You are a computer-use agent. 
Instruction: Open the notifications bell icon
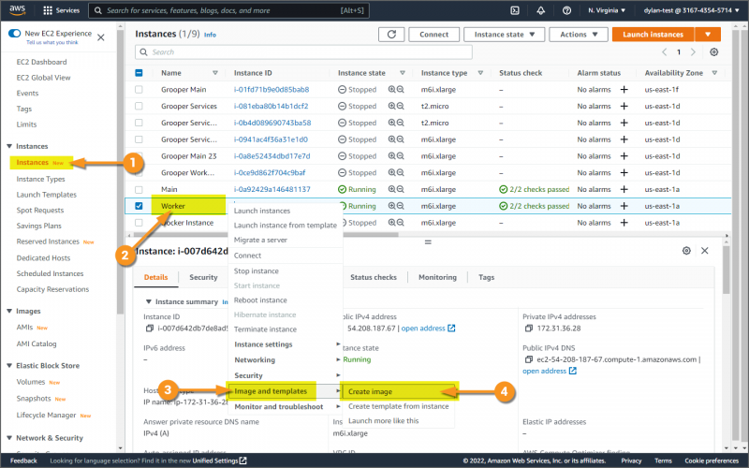tap(541, 10)
